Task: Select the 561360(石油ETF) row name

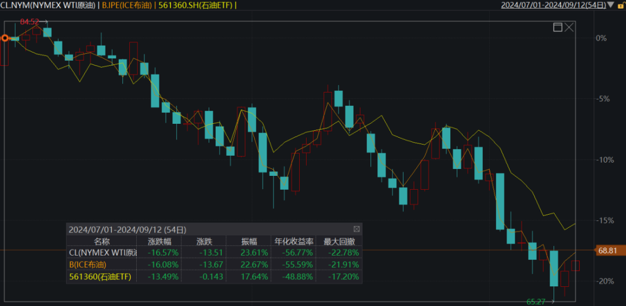Action: (100, 276)
